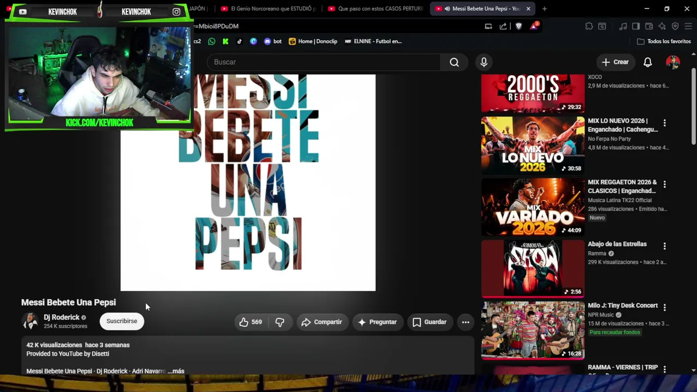
Task: Play the MIX VARIADO 2026 thumbnail
Action: point(533,207)
